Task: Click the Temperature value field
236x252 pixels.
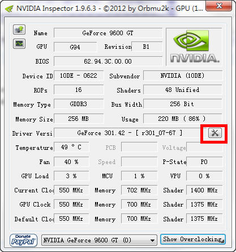Action: coord(71,147)
